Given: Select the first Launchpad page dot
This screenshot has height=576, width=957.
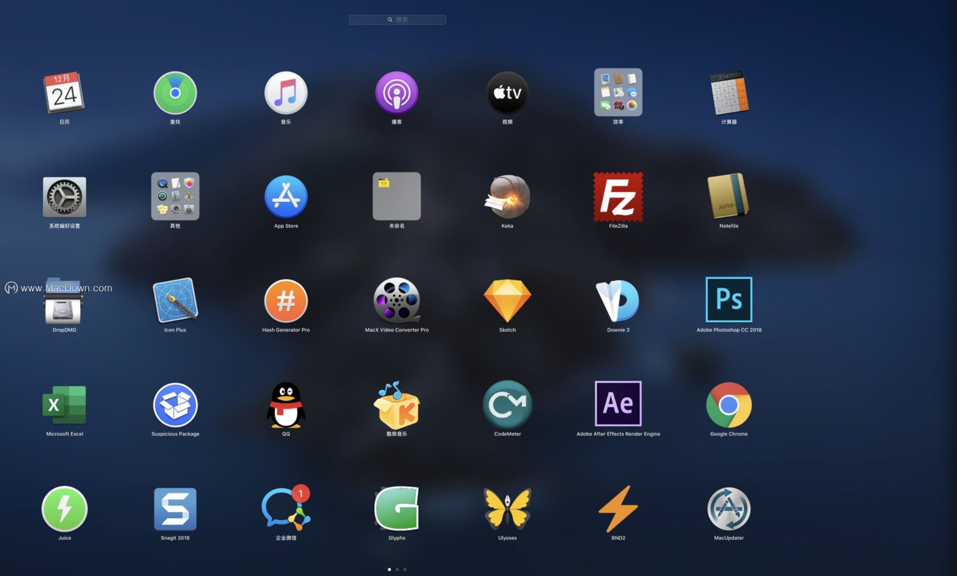Looking at the screenshot, I should 389,569.
